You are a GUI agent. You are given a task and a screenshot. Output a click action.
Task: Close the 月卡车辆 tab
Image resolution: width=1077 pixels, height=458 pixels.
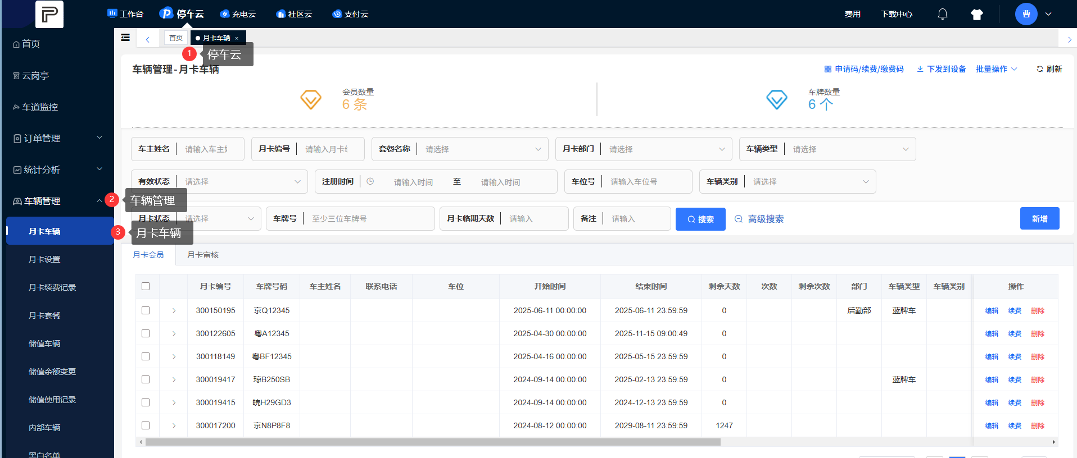[x=237, y=38]
